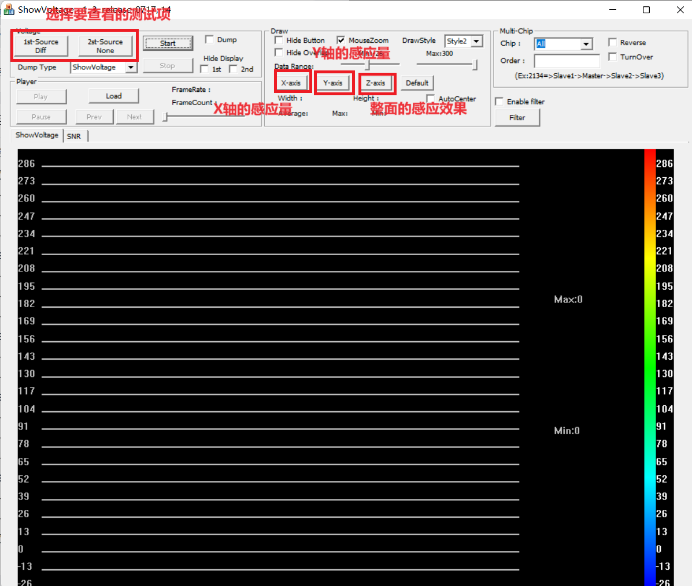This screenshot has width=692, height=586.
Task: Start voltage capture with Start button
Action: 168,43
